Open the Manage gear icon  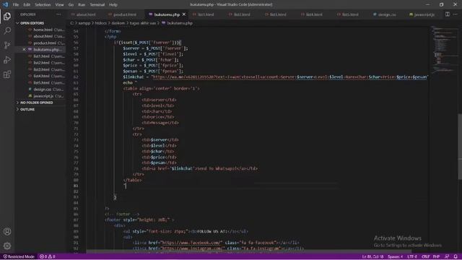tap(7, 246)
